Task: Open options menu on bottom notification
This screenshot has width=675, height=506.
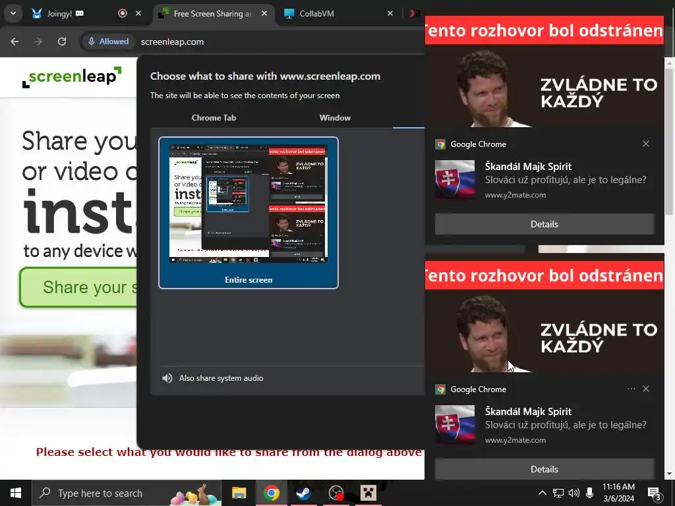Action: (x=631, y=389)
